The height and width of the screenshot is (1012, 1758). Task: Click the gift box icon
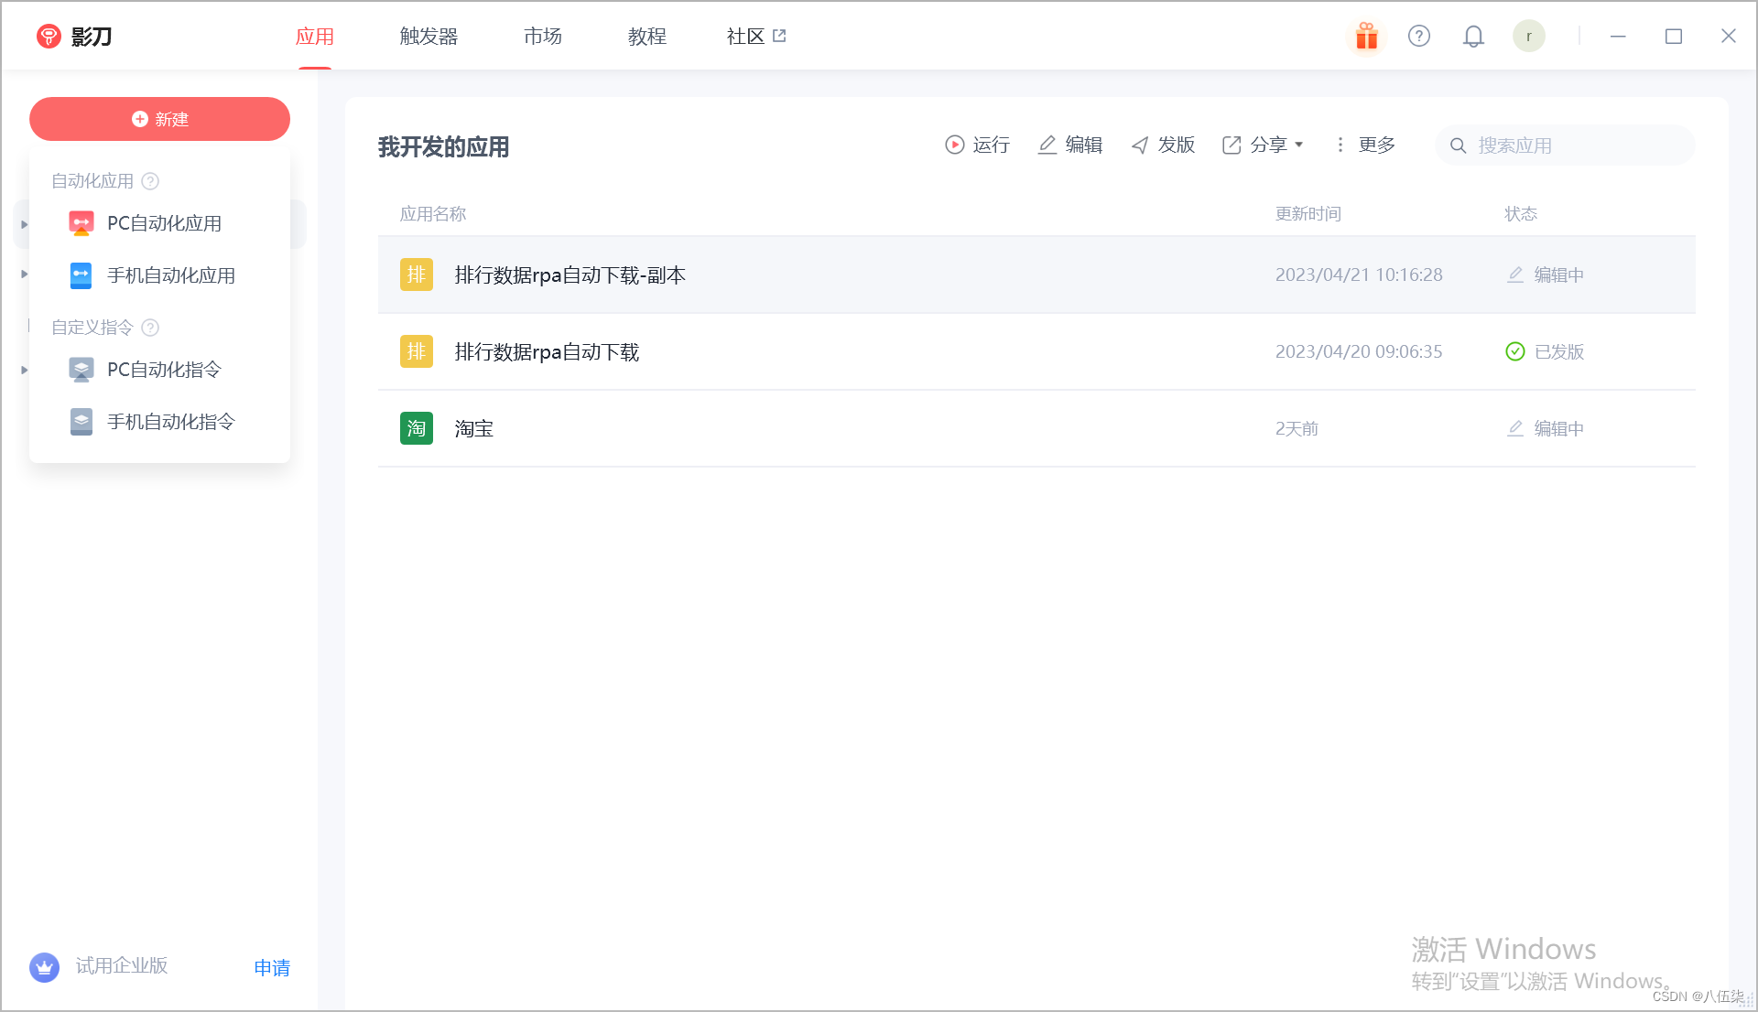(x=1366, y=37)
